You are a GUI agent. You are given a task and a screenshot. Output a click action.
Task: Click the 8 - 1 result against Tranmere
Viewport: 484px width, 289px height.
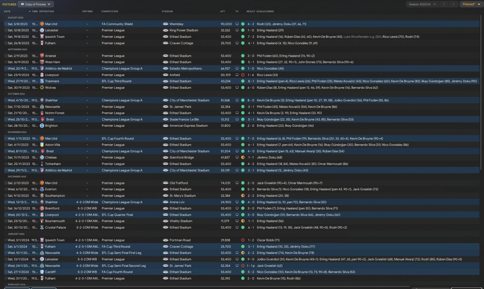251,81
